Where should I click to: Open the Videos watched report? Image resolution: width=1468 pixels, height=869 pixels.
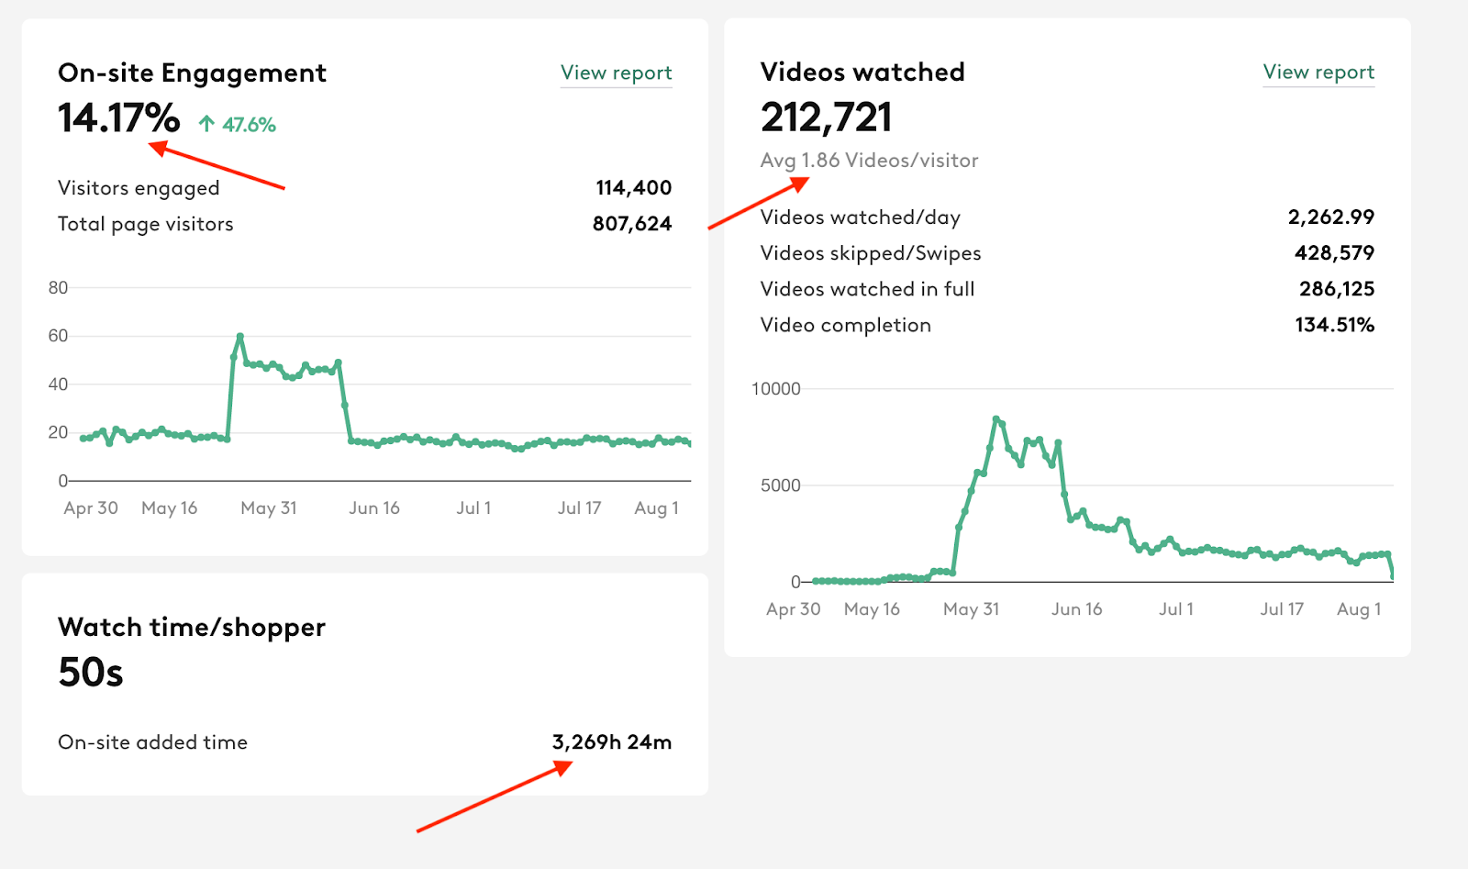[x=1319, y=72]
